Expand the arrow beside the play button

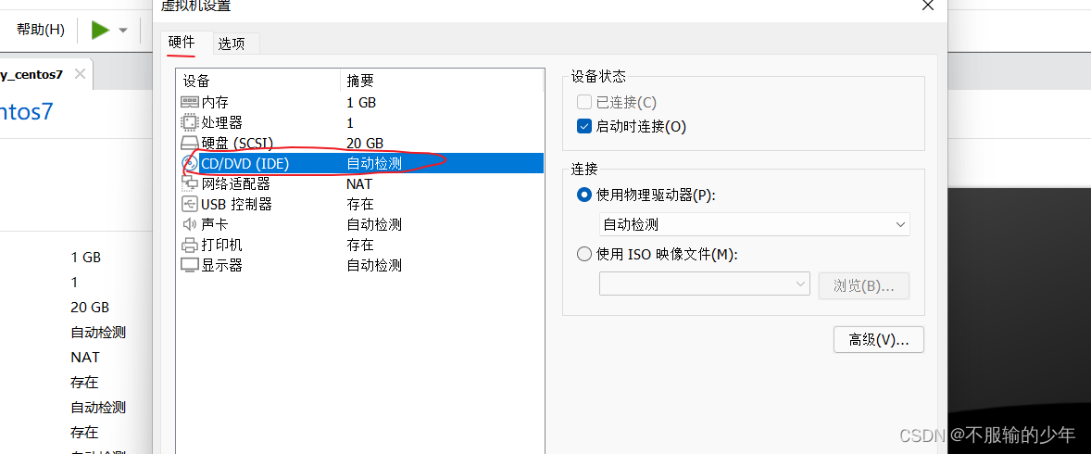point(123,30)
